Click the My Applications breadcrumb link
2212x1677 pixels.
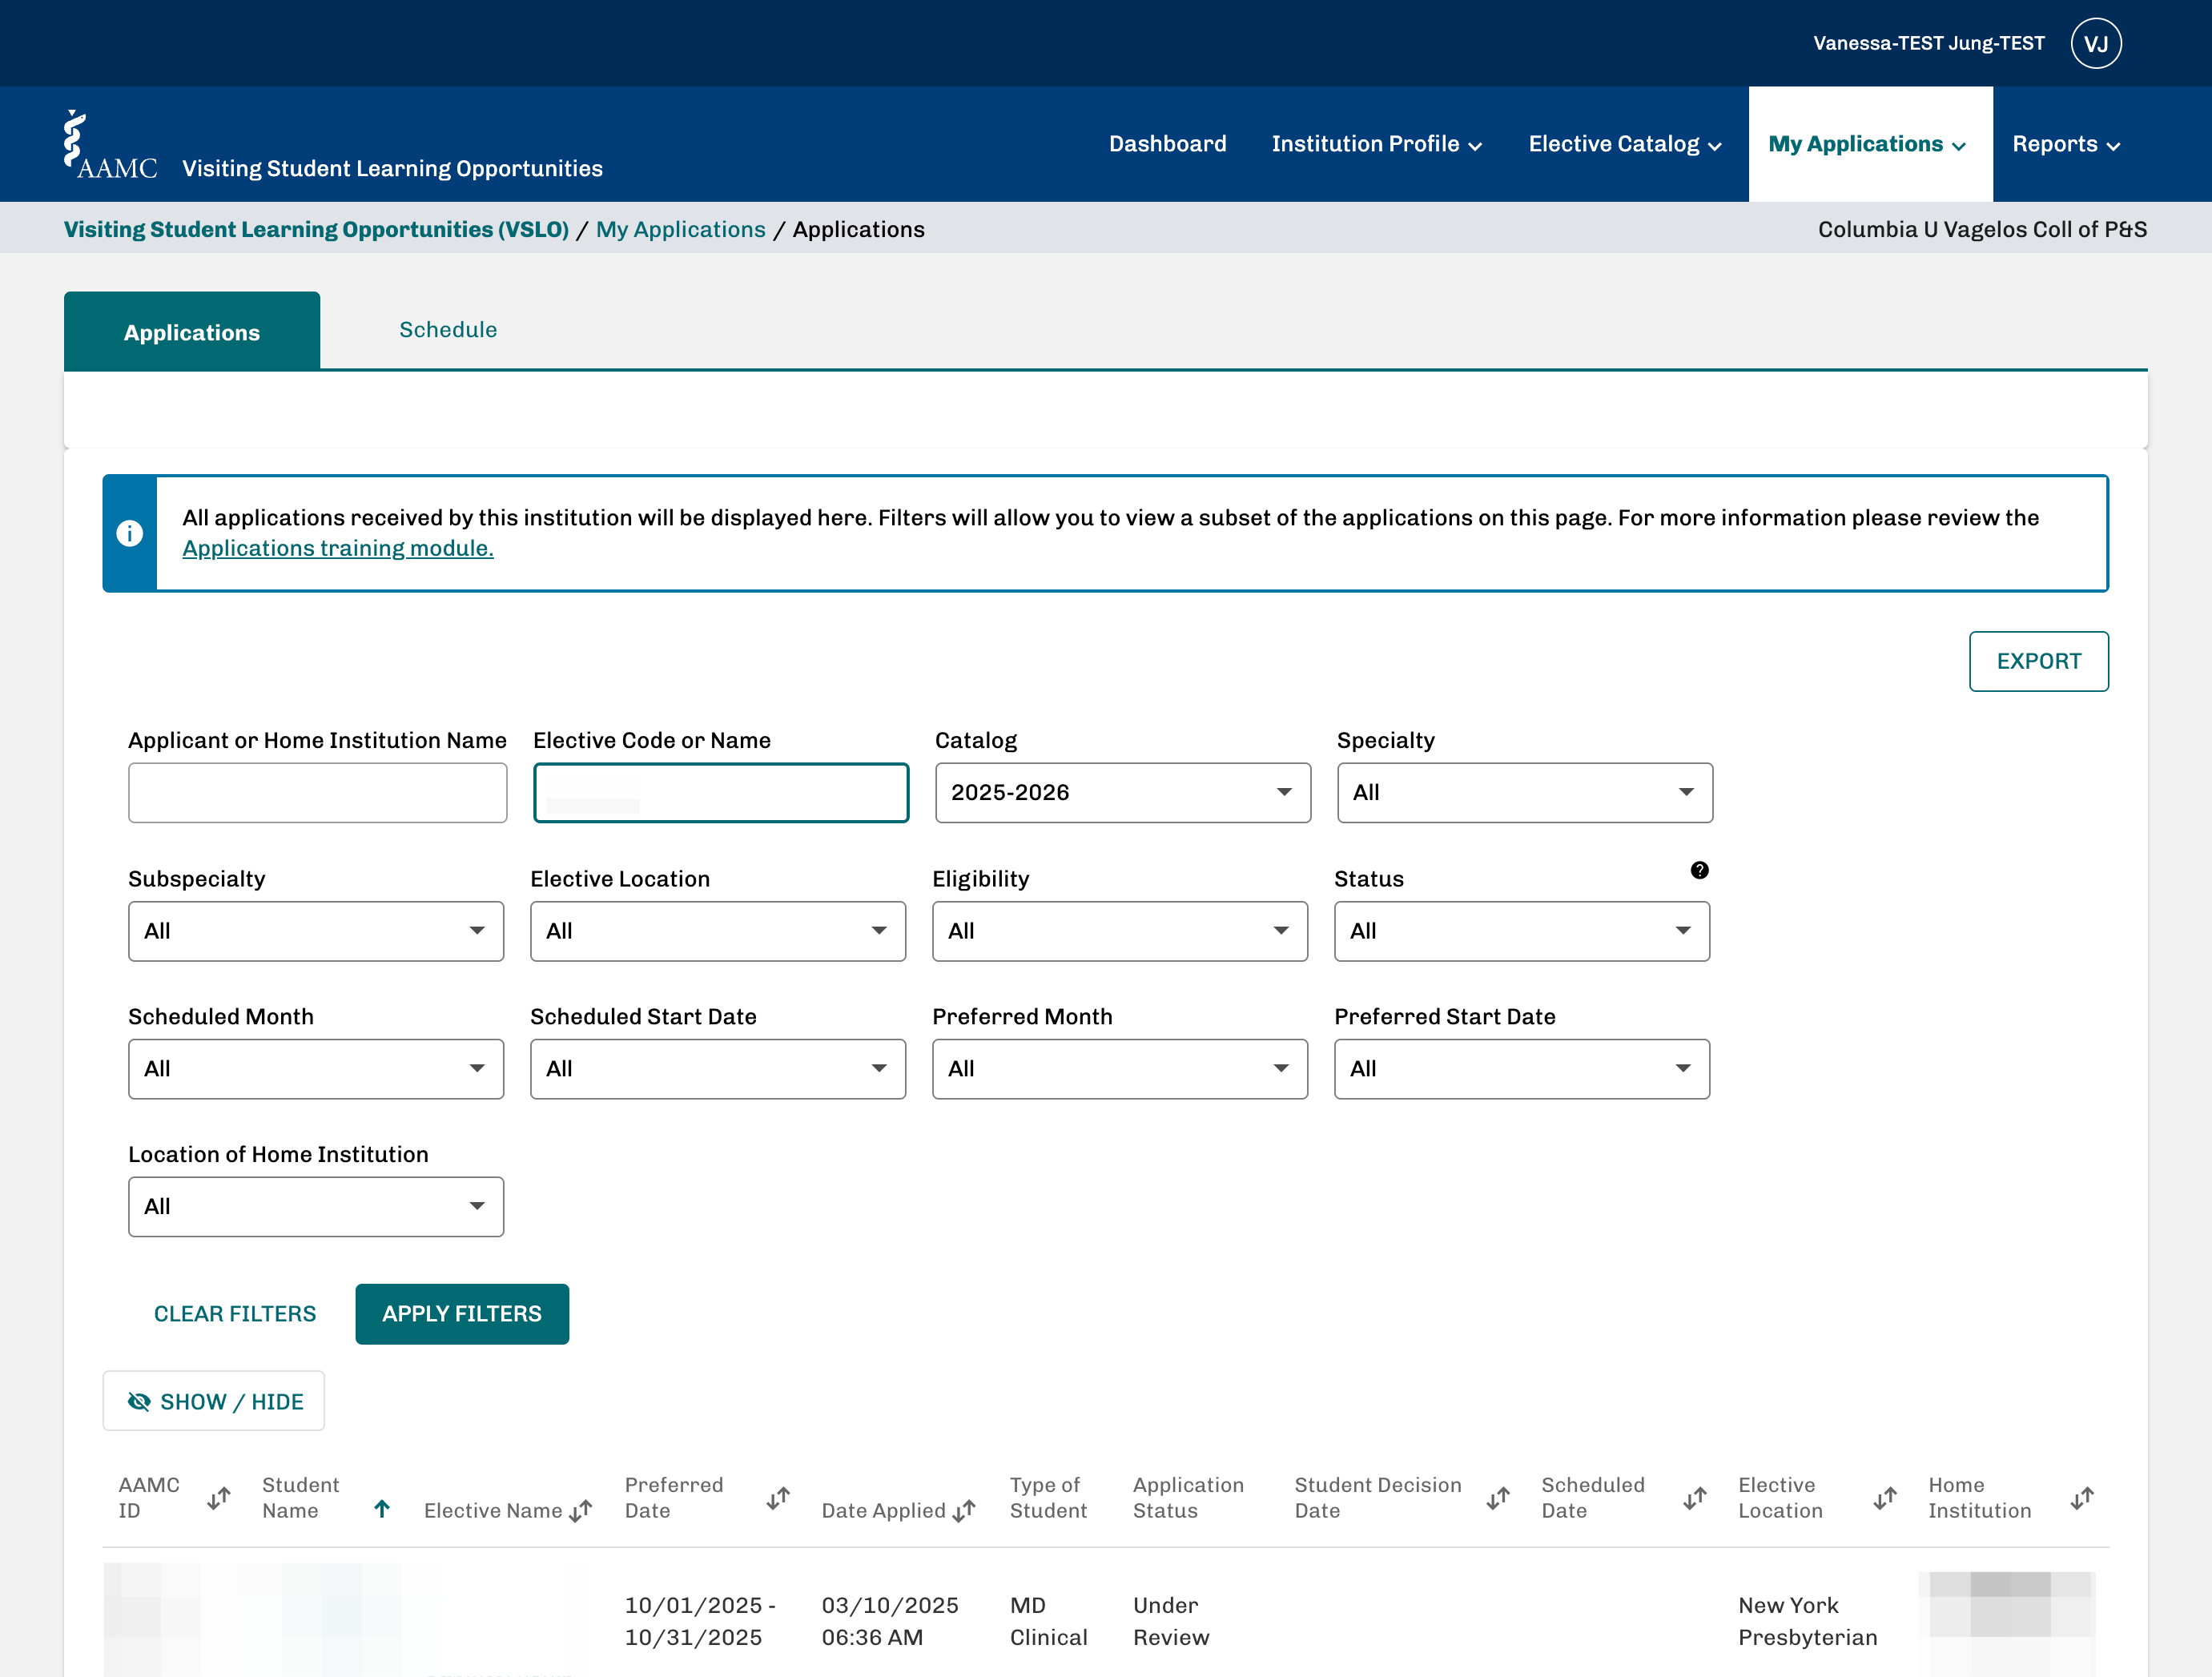(681, 229)
